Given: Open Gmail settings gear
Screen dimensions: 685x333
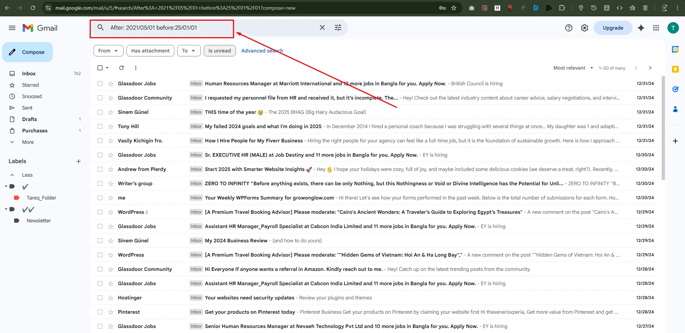Looking at the screenshot, I should pos(585,28).
